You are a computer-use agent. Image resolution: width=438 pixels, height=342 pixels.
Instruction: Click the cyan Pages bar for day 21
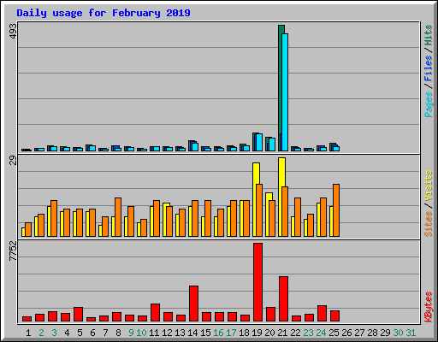285,92
